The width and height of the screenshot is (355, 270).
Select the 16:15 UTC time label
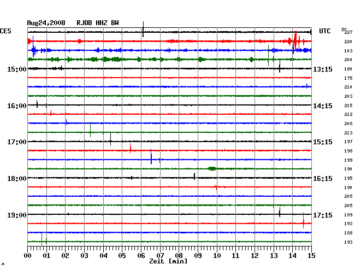(323, 179)
